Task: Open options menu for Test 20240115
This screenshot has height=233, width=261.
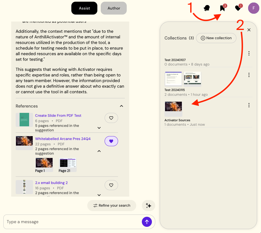Action: point(249,75)
